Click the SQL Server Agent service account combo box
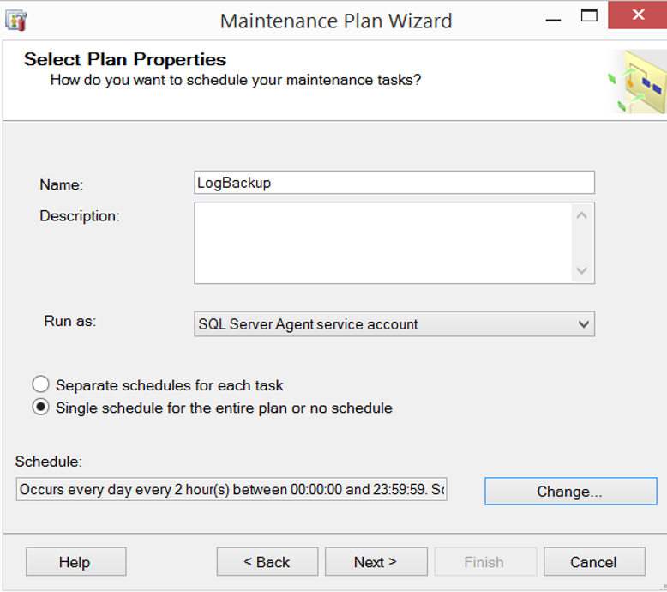The image size is (667, 592). (x=394, y=324)
